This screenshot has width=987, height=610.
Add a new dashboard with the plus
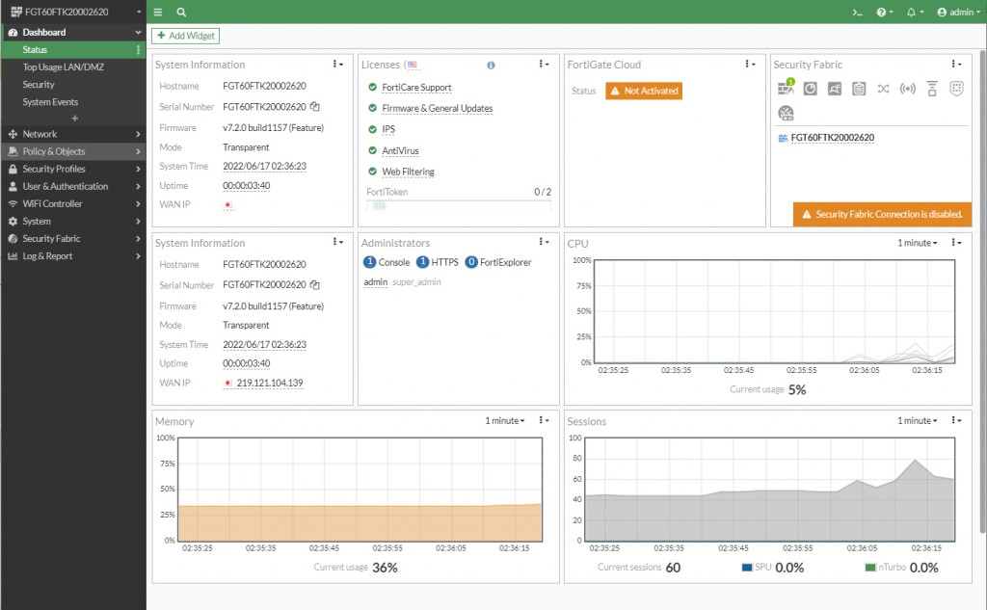(75, 119)
